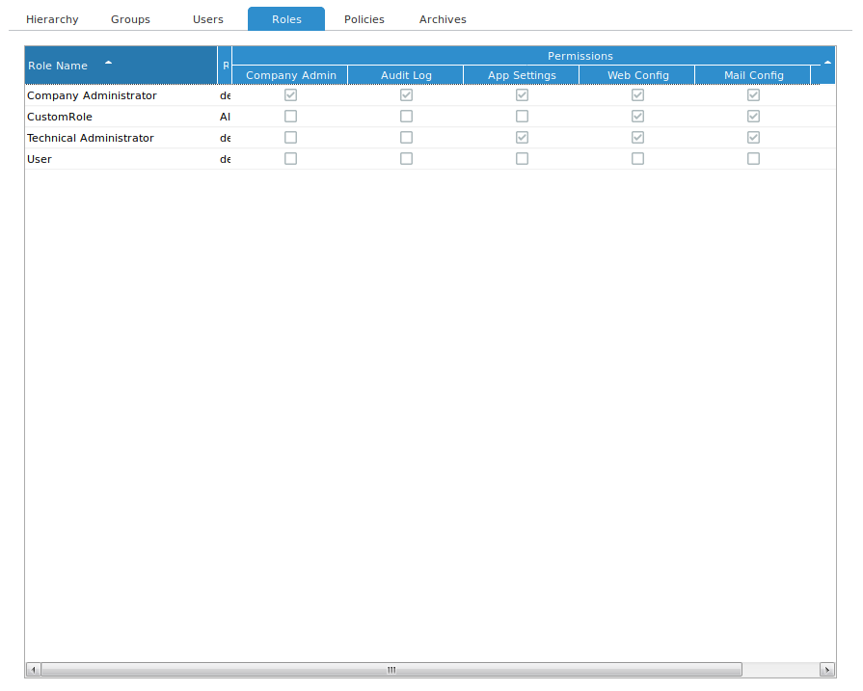This screenshot has width=863, height=691.
Task: Enable Audit Log permission for User
Action: [406, 158]
